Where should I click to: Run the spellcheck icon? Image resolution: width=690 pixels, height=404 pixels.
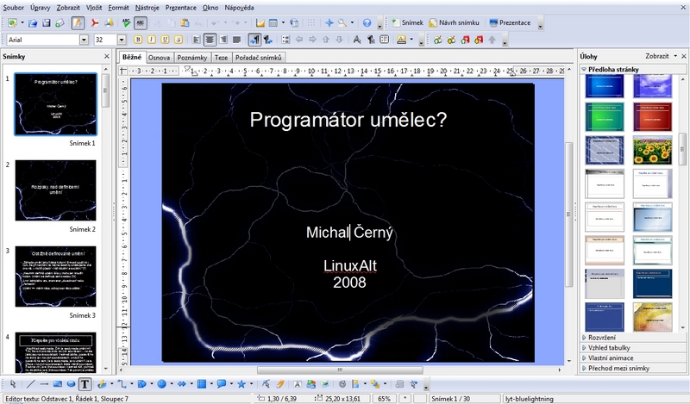126,23
